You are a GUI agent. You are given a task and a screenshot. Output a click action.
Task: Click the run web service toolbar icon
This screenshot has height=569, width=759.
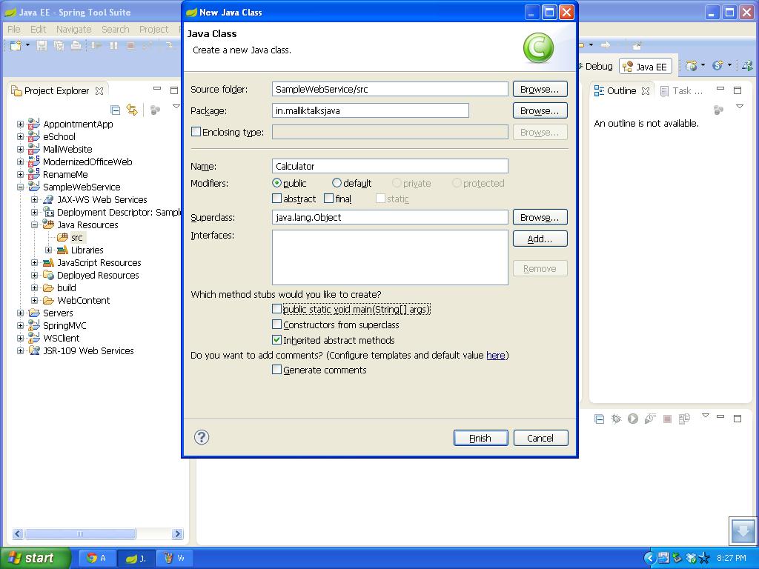click(747, 66)
